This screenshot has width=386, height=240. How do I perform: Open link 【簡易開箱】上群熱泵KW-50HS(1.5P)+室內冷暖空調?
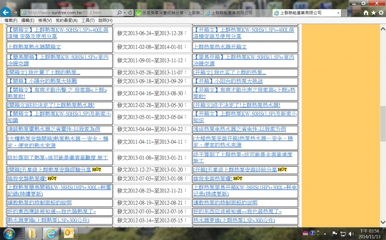[58, 60]
